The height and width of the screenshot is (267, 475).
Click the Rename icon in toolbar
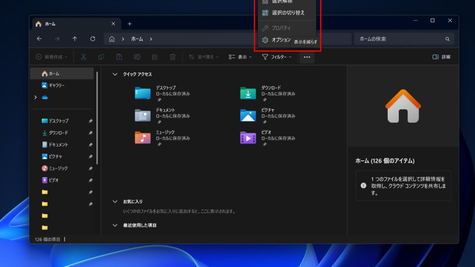[x=137, y=57]
